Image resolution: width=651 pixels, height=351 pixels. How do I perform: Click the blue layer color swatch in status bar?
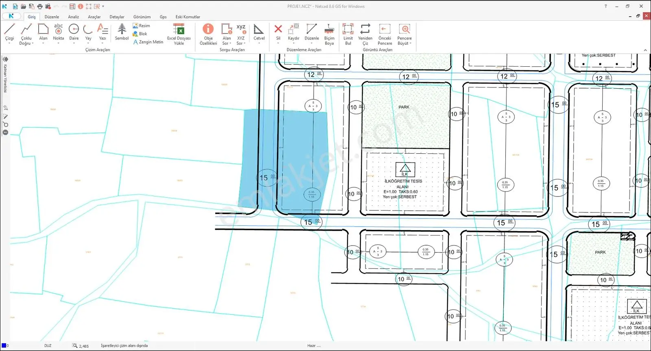pos(4,346)
